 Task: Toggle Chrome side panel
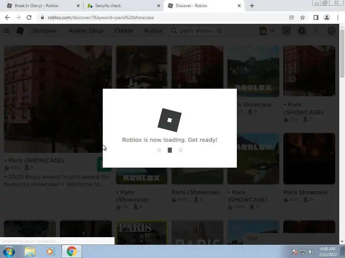point(316,17)
